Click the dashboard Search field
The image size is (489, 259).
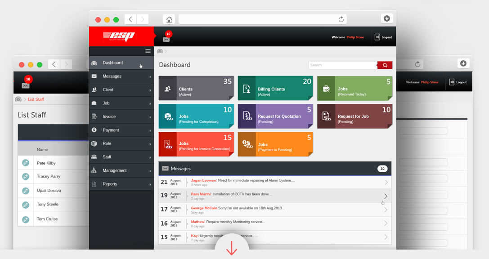343,65
